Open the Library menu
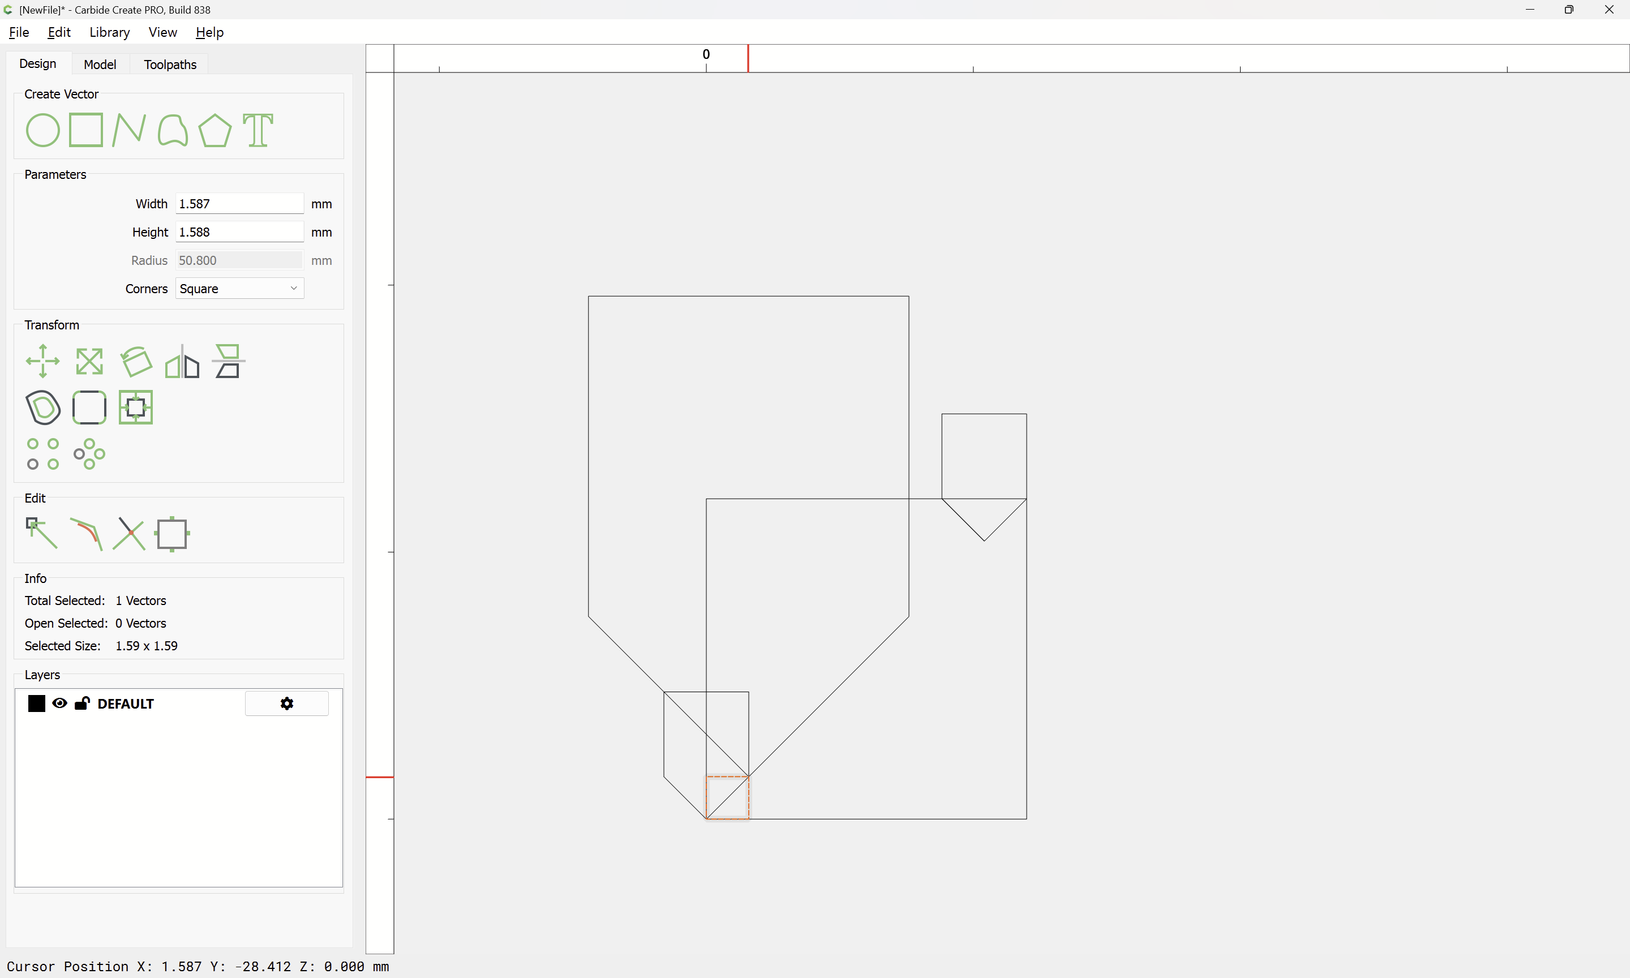Image resolution: width=1630 pixels, height=978 pixels. pyautogui.click(x=109, y=32)
